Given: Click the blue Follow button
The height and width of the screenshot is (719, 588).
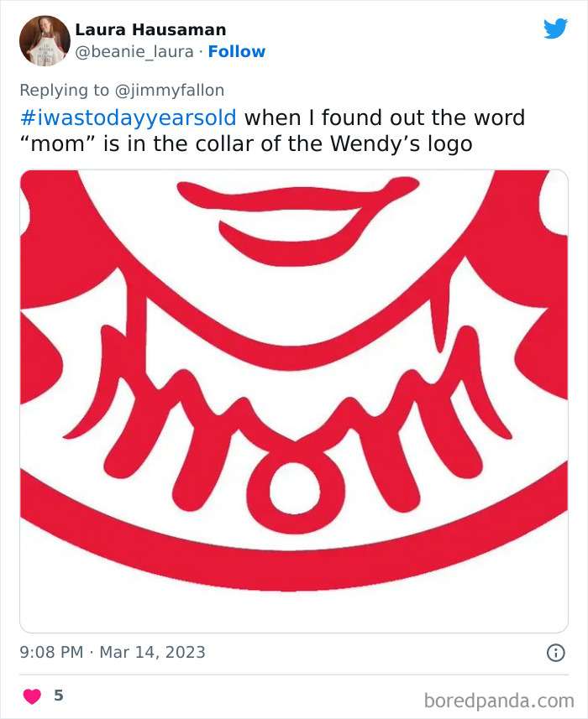Looking at the screenshot, I should [238, 52].
